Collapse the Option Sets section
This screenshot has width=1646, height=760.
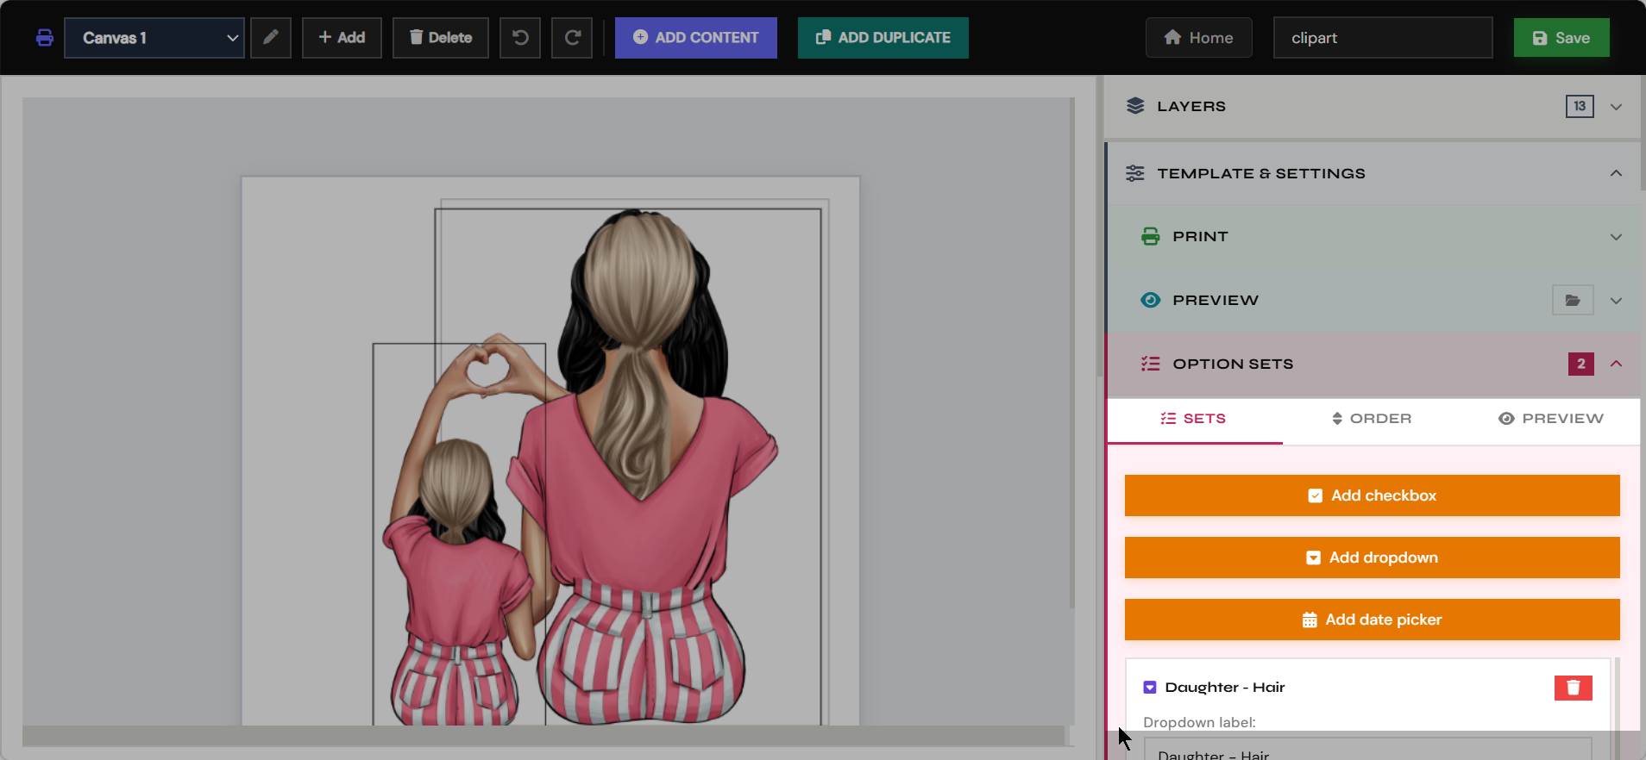tap(1616, 364)
